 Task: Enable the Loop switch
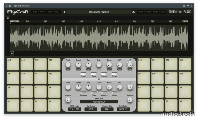[x=114, y=93]
